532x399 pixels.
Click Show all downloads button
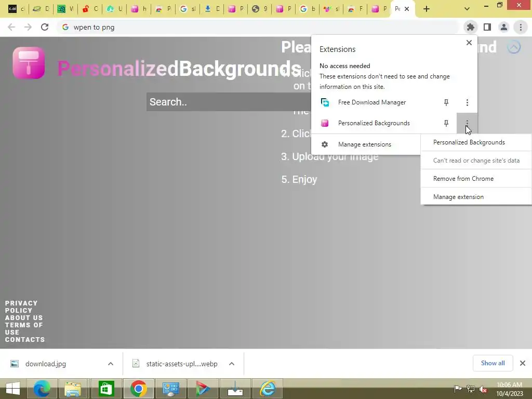coord(493,363)
